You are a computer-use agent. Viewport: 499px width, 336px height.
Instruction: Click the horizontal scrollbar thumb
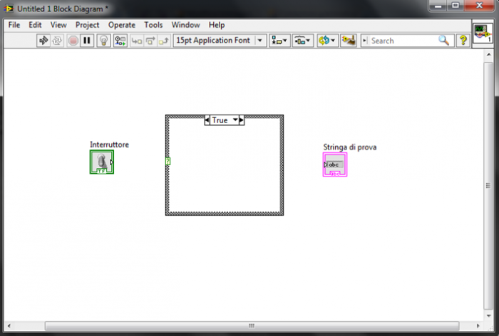[x=249, y=326]
